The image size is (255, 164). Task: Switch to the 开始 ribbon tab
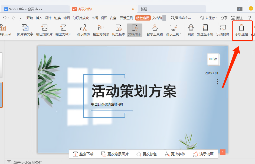30,18
